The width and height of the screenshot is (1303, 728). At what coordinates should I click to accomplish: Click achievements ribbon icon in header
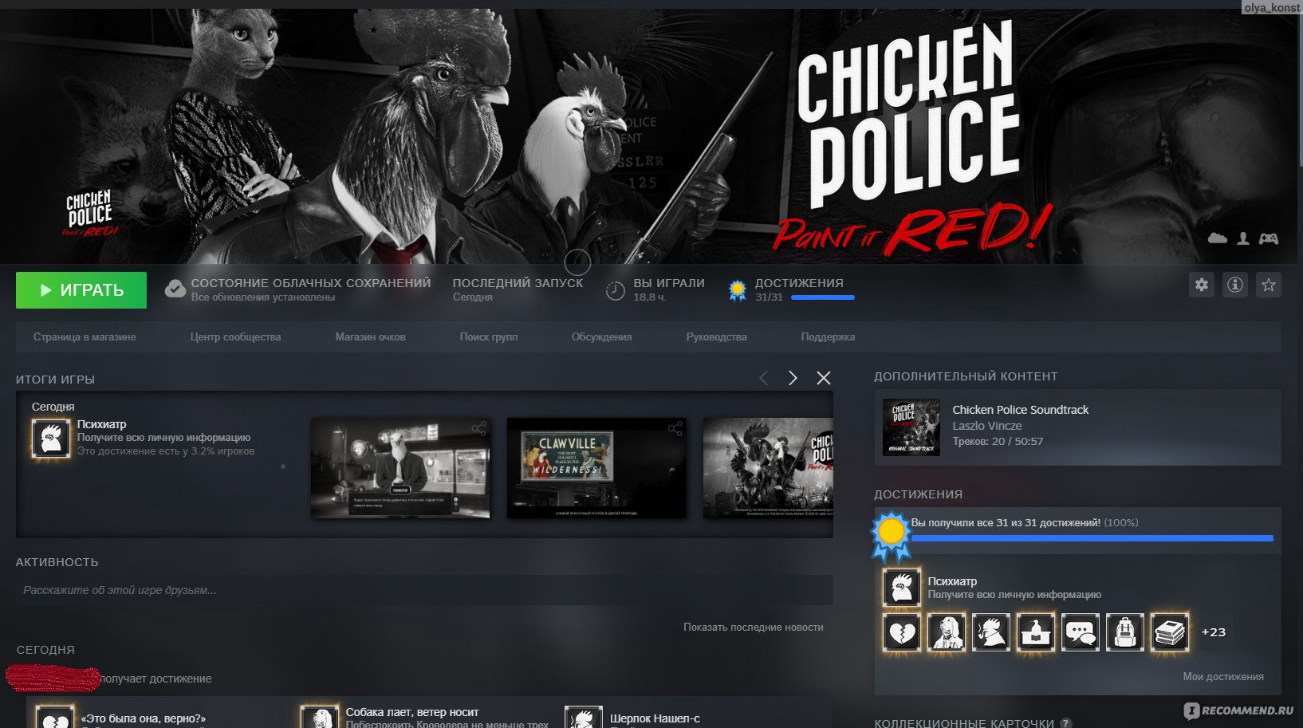(738, 290)
